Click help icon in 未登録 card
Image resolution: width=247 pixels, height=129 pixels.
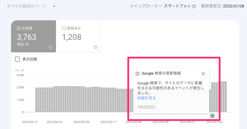pyautogui.click(x=50, y=47)
